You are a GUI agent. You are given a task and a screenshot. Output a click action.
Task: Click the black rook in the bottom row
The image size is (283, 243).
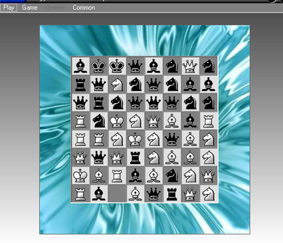point(172,194)
